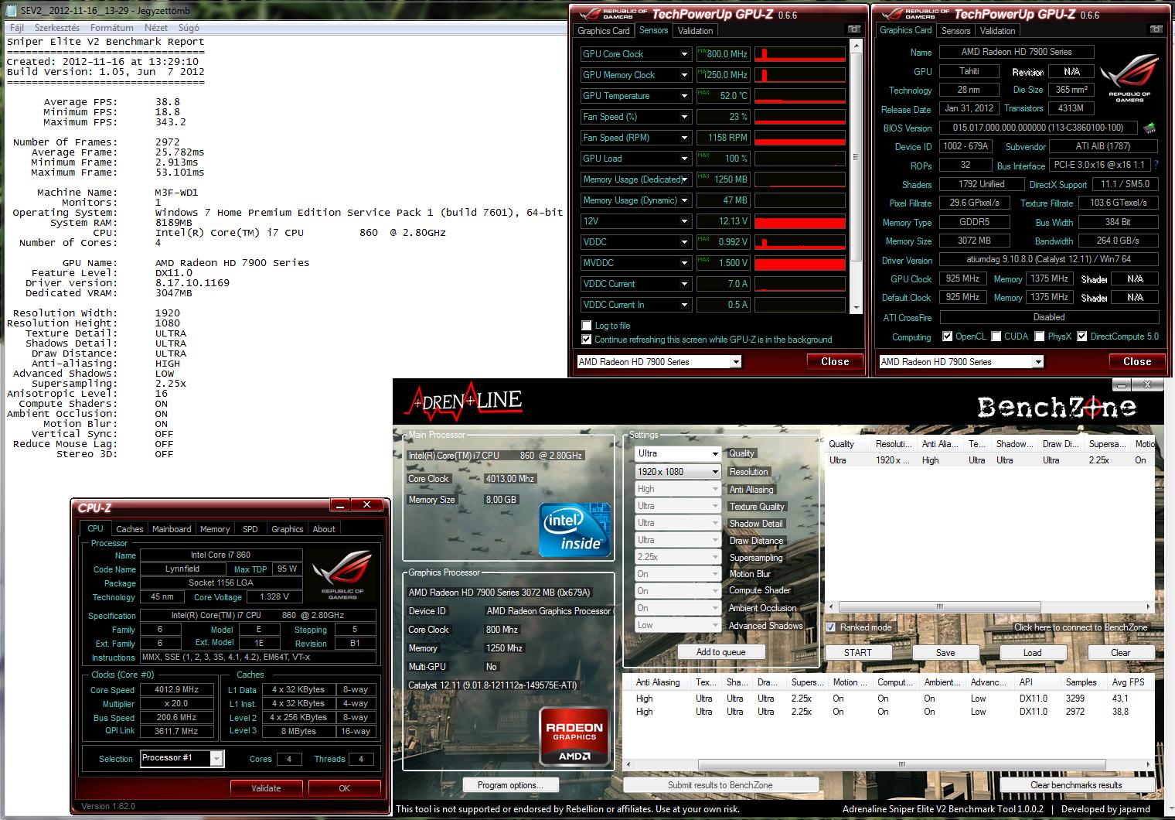Click the ROG logo in CPU-Z window

pos(342,575)
